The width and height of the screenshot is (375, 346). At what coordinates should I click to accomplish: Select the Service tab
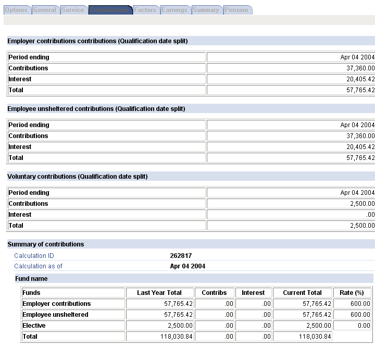click(73, 10)
